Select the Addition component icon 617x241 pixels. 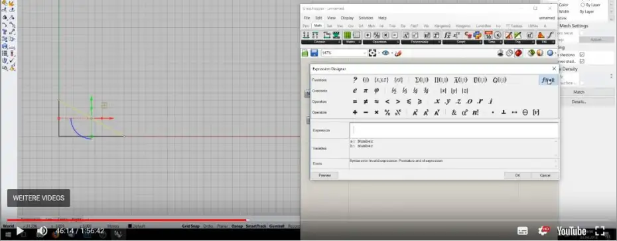pyautogui.click(x=368, y=35)
